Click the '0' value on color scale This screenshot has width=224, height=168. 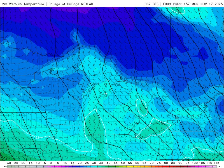point(51,163)
